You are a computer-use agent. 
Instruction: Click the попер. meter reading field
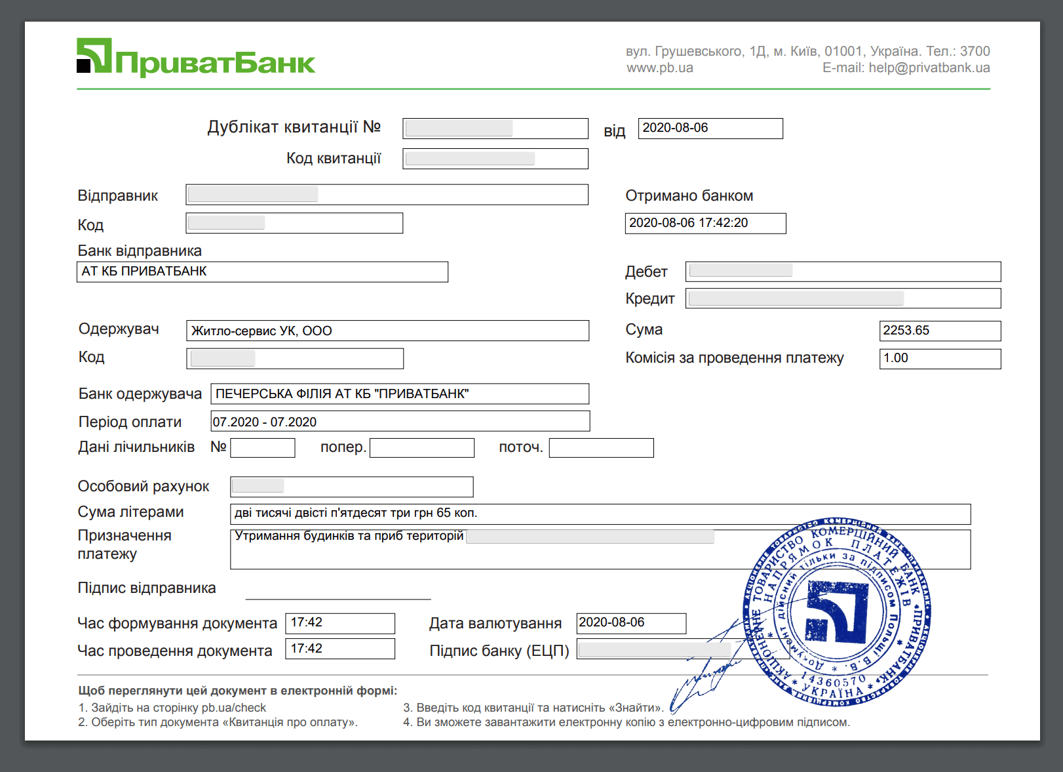tap(422, 448)
